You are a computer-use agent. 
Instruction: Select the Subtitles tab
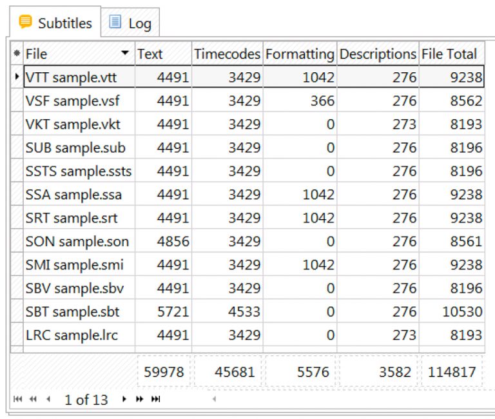click(x=55, y=23)
